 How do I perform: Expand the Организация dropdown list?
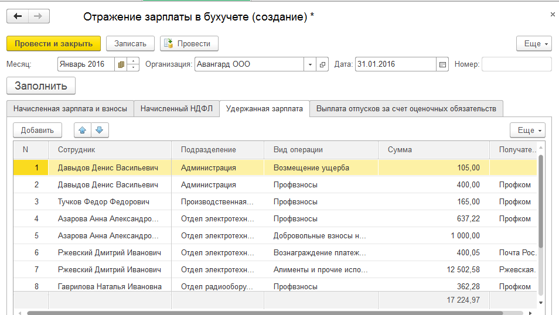click(x=310, y=64)
